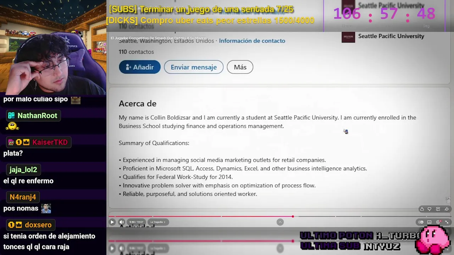Click the doxsero chat username
454x255 pixels.
pos(38,225)
